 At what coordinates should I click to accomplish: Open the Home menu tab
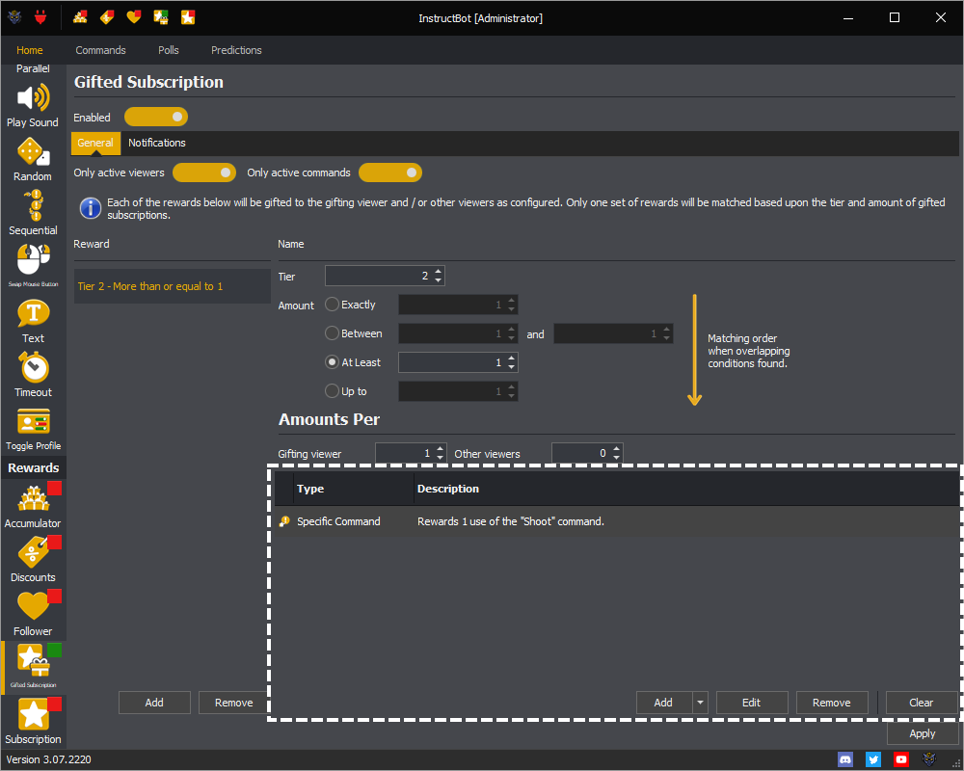[x=30, y=50]
